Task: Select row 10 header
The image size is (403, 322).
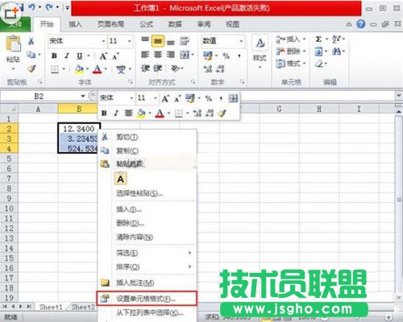Action: pyautogui.click(x=9, y=208)
